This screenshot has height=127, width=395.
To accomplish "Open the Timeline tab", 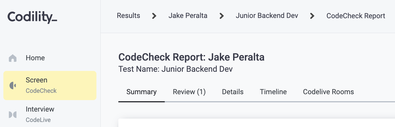I will click(273, 92).
